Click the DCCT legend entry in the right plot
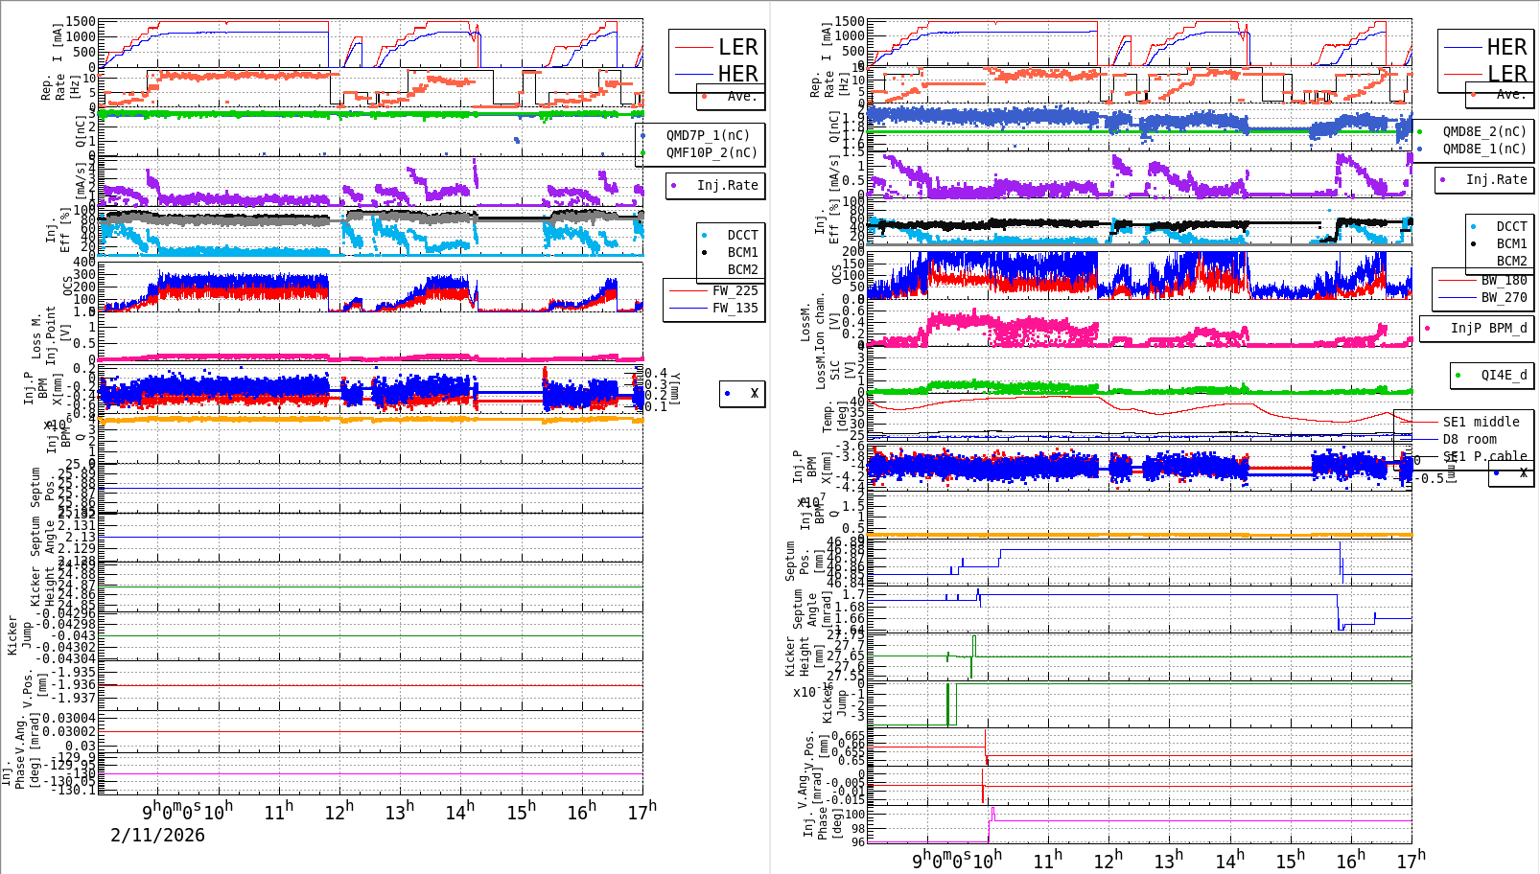Image resolution: width=1540 pixels, height=874 pixels. point(1511,226)
